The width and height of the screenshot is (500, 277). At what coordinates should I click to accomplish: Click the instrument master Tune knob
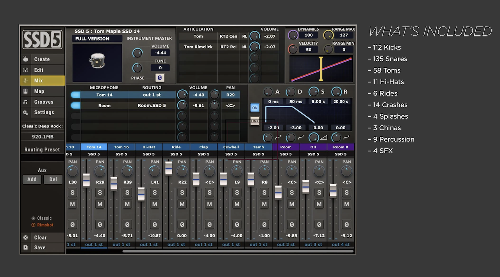(137, 68)
